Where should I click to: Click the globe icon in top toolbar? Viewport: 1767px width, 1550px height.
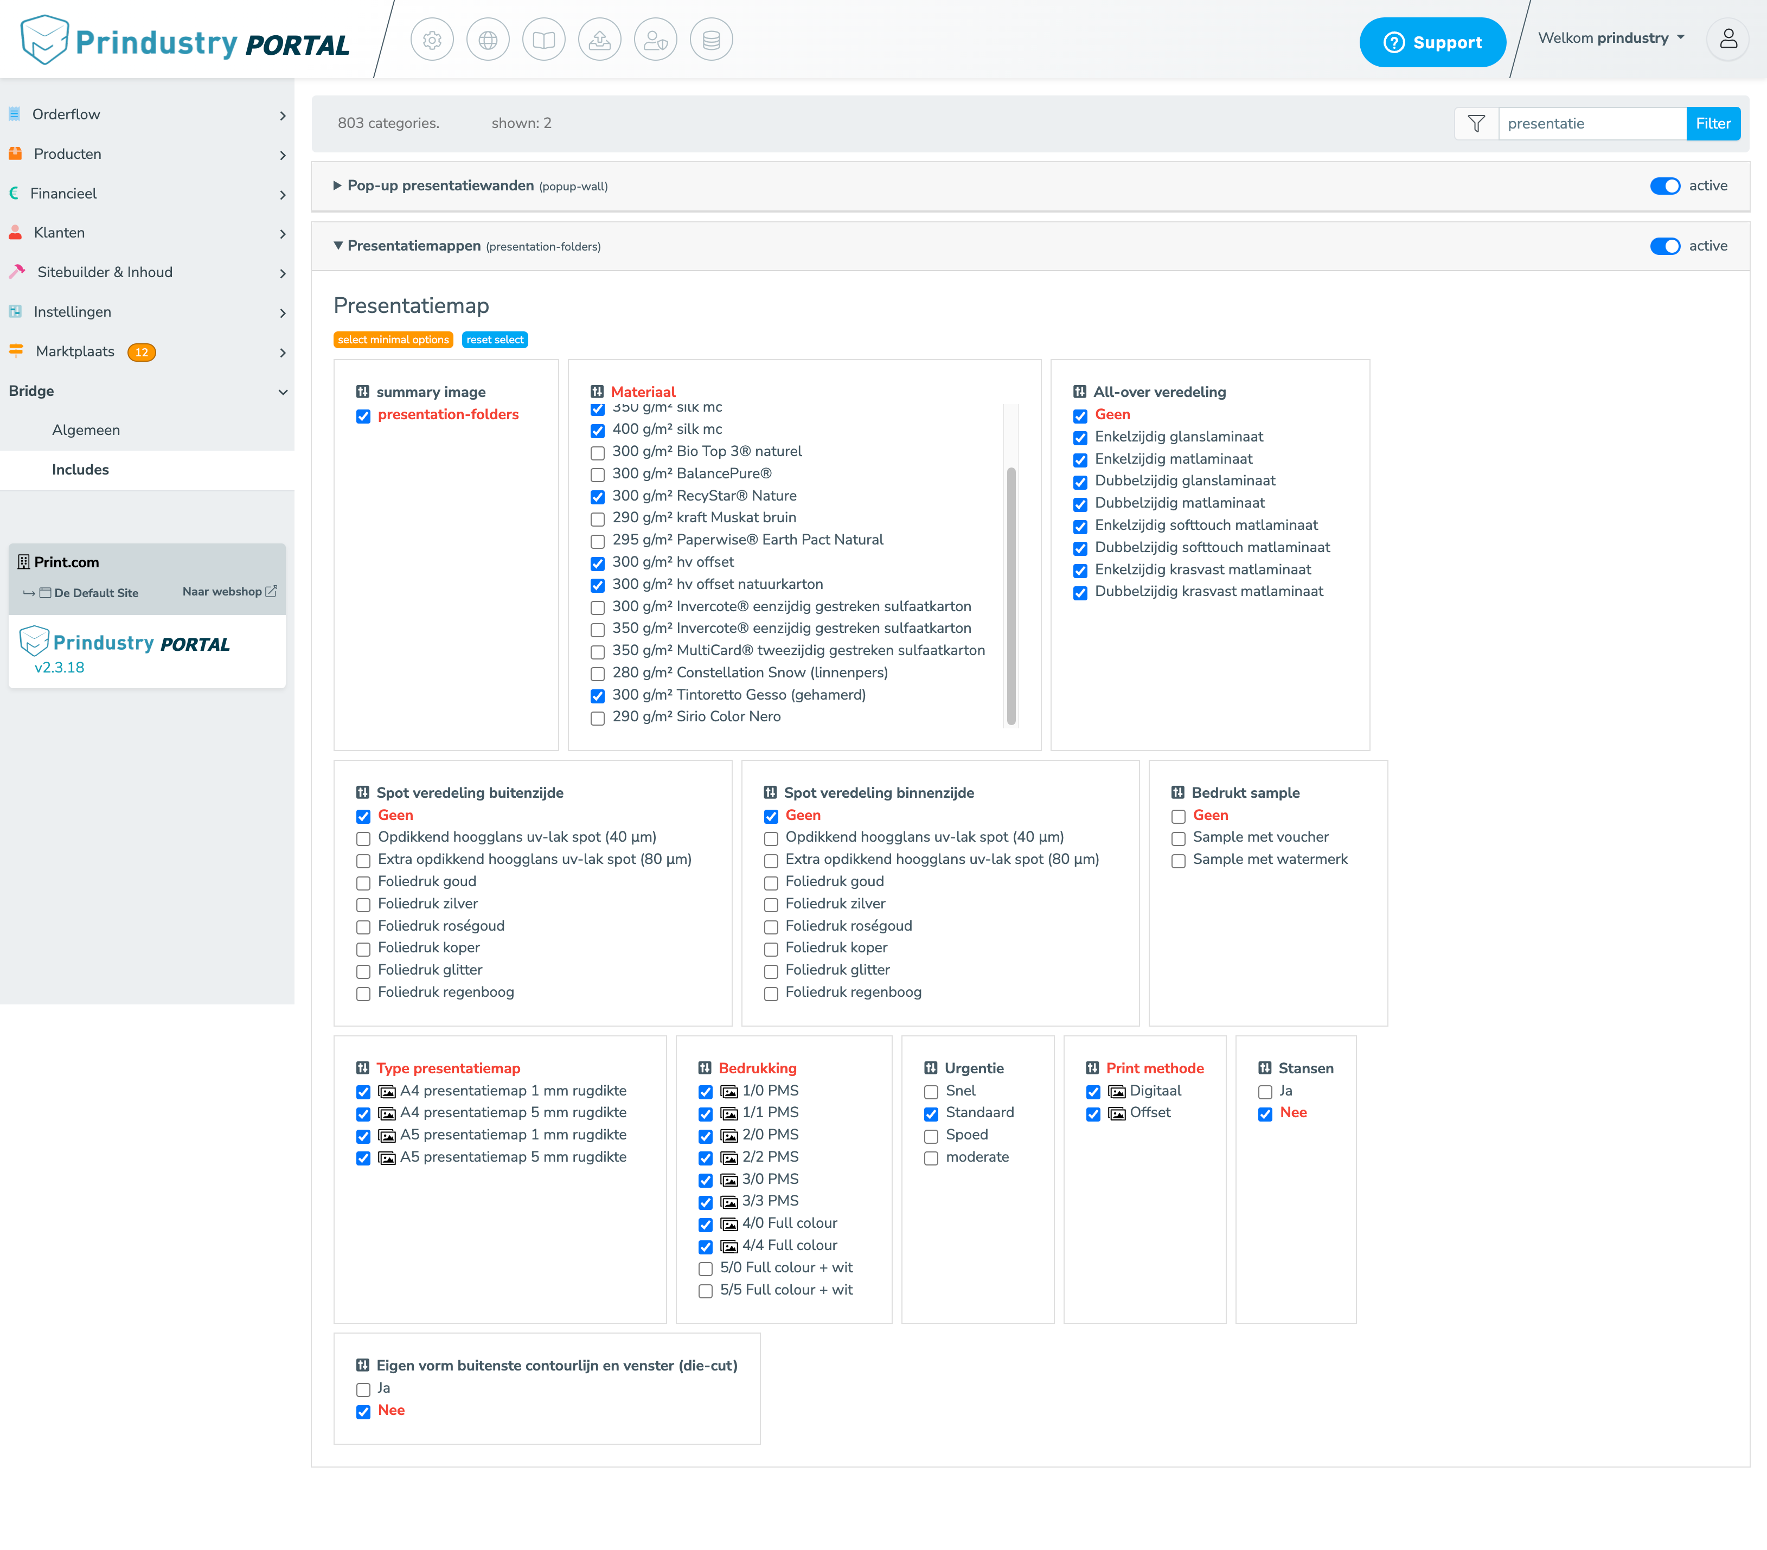click(488, 40)
